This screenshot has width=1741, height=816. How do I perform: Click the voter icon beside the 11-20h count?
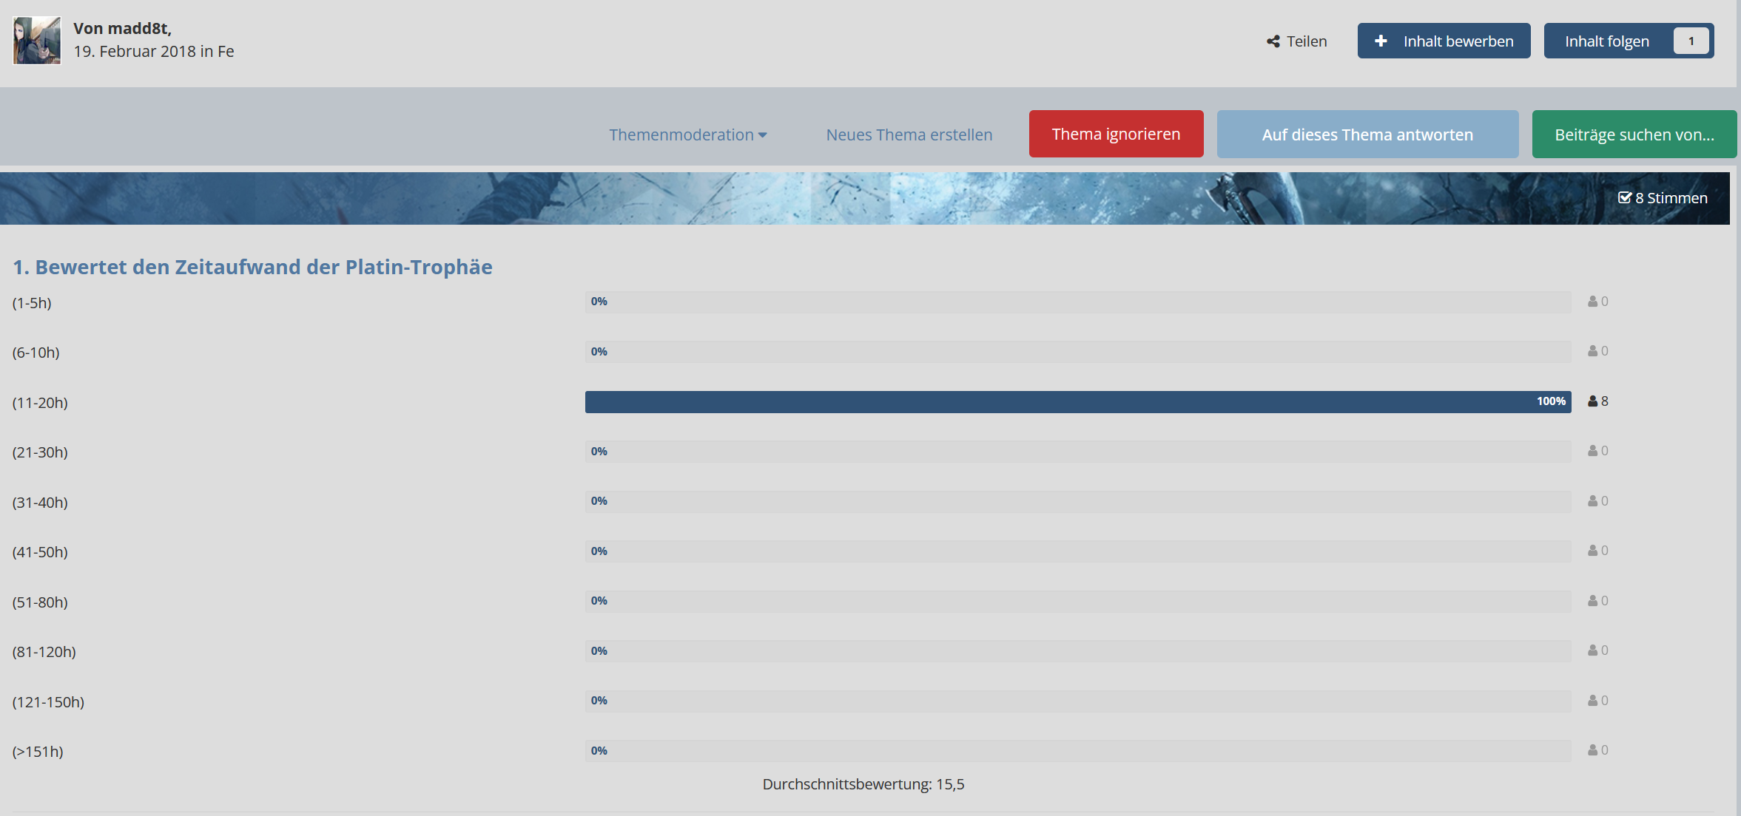point(1592,401)
